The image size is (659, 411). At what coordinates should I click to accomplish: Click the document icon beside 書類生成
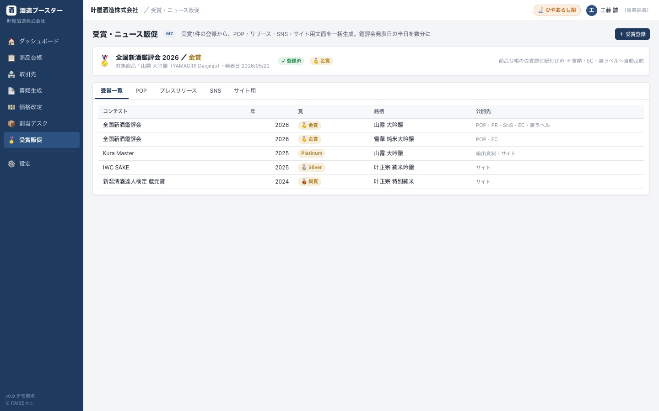[x=11, y=91]
